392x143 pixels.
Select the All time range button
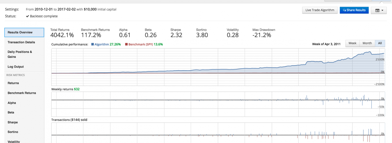click(380, 43)
